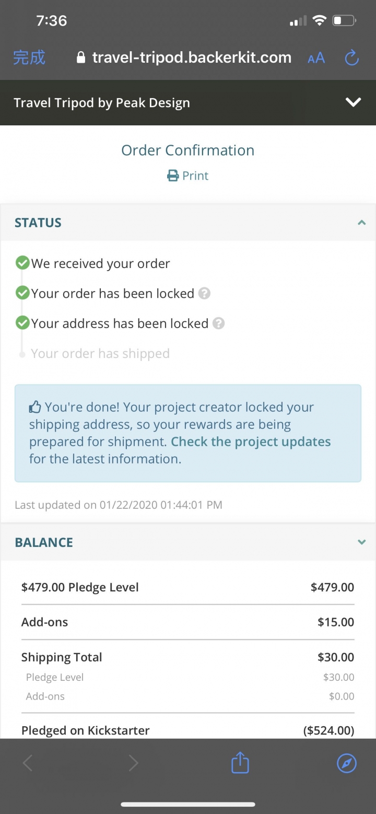Viewport: 376px width, 814px height.
Task: Click the printer icon beside Print
Action: coord(173,176)
